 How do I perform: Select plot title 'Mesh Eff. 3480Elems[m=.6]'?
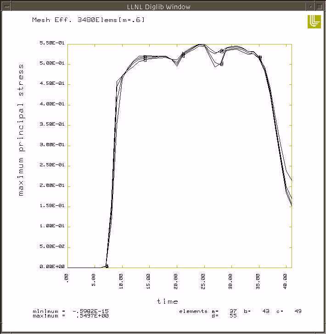click(88, 20)
